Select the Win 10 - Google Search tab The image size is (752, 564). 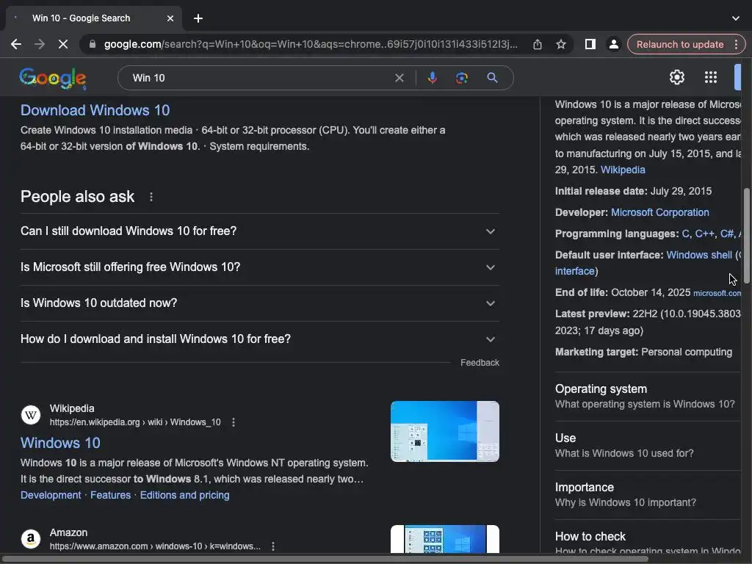(x=94, y=18)
